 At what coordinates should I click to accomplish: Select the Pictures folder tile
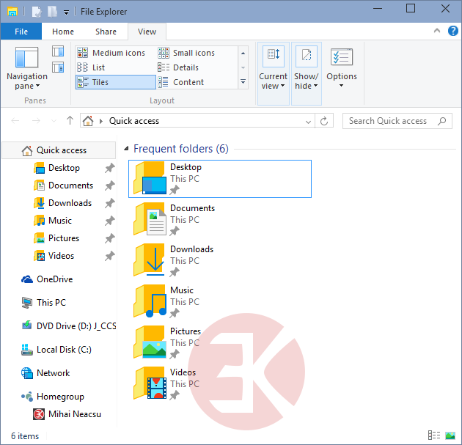pos(220,343)
